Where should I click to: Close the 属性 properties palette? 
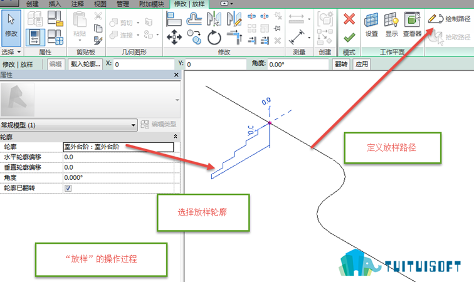point(177,75)
